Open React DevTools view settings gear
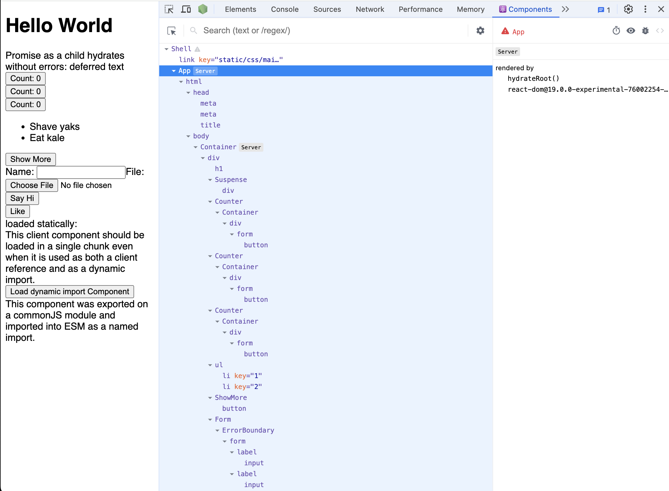 pos(480,31)
